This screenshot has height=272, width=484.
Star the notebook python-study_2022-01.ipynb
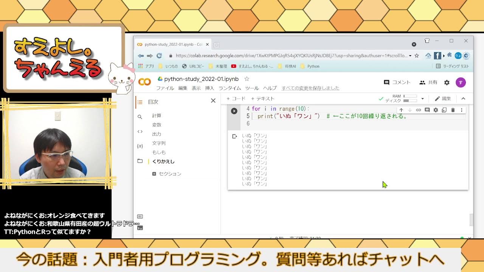(x=247, y=79)
